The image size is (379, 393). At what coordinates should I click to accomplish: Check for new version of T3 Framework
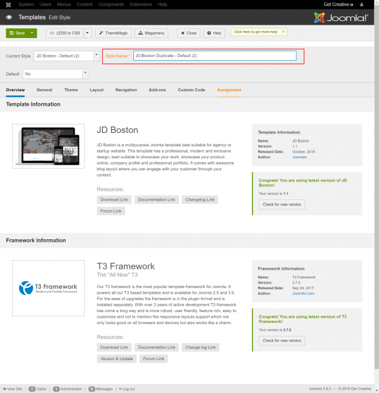282,340
